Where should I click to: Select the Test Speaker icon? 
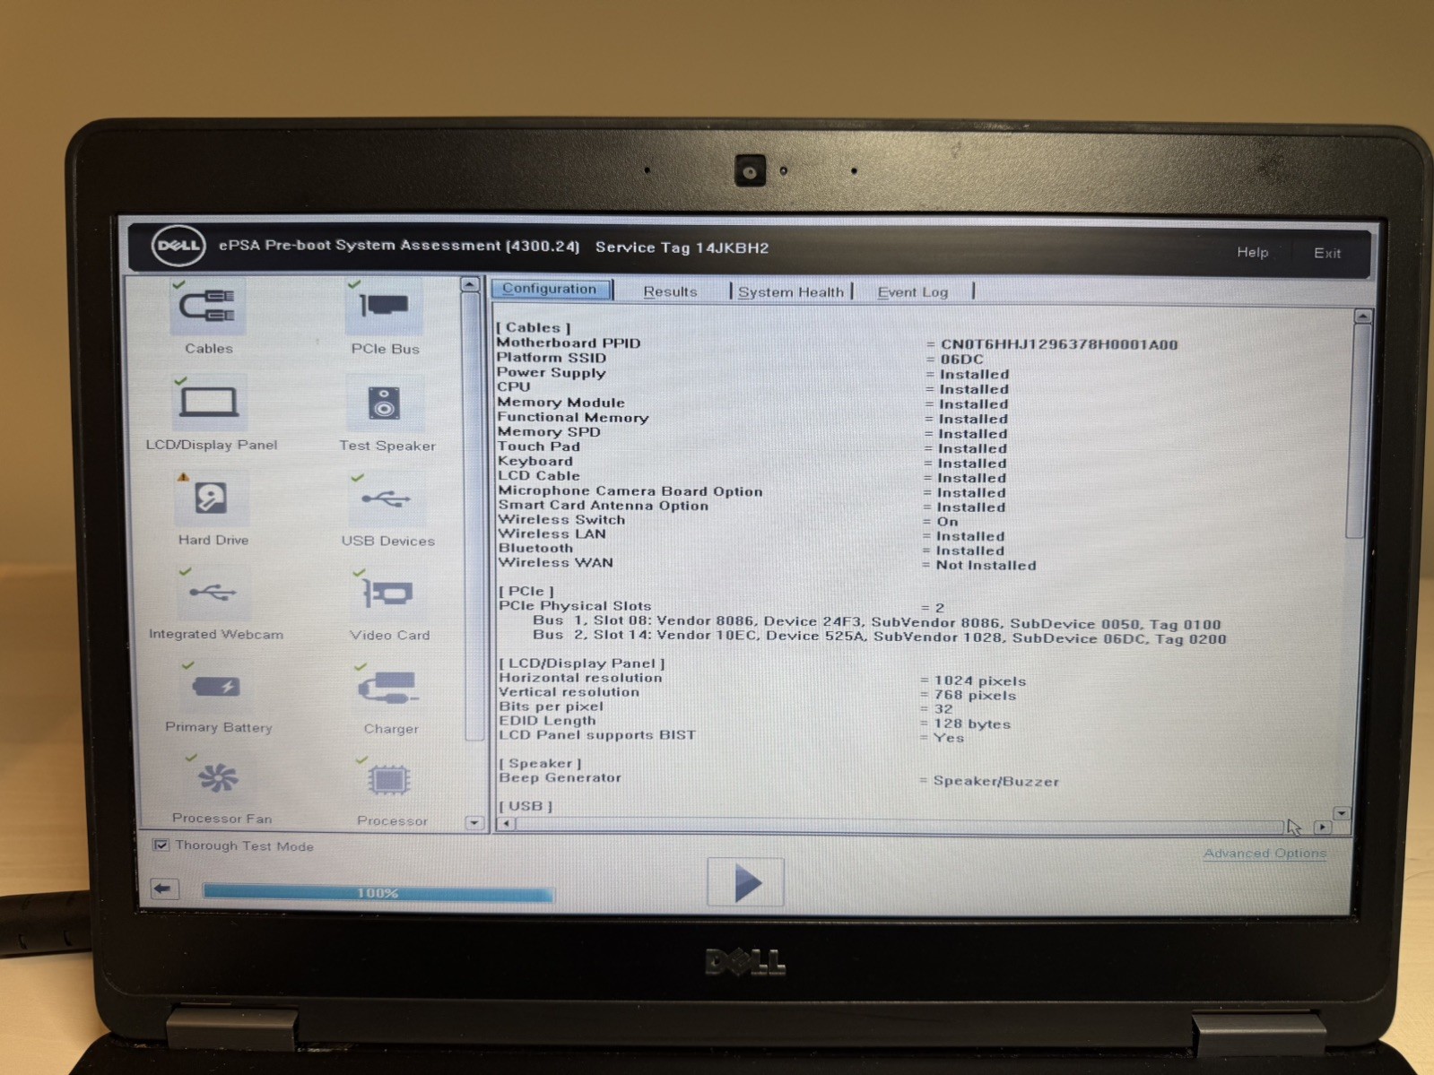[385, 404]
